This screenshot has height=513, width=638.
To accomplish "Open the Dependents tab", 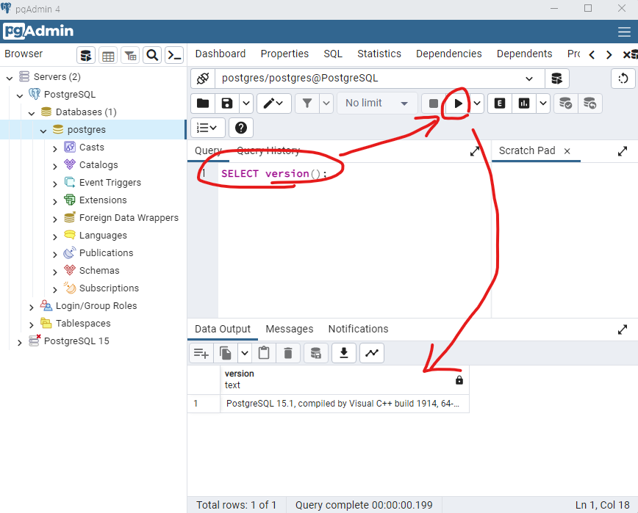I will click(524, 54).
